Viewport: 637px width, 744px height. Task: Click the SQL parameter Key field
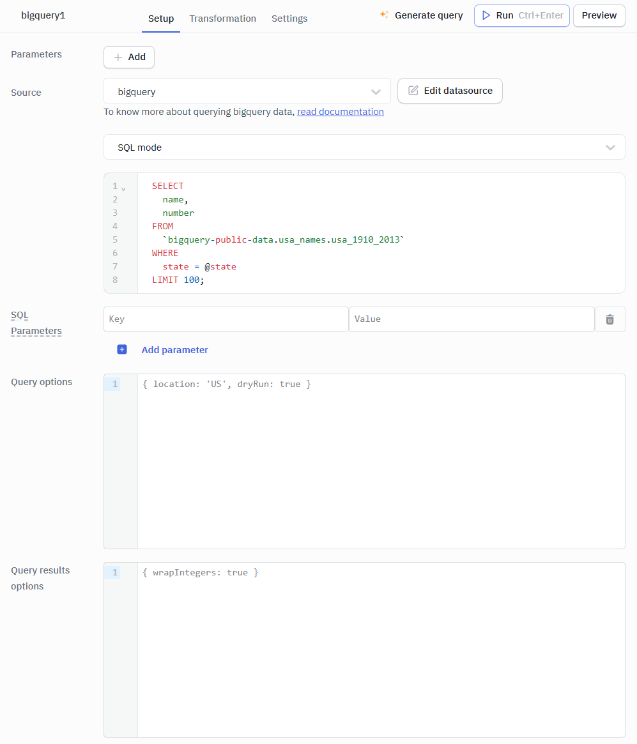click(226, 319)
